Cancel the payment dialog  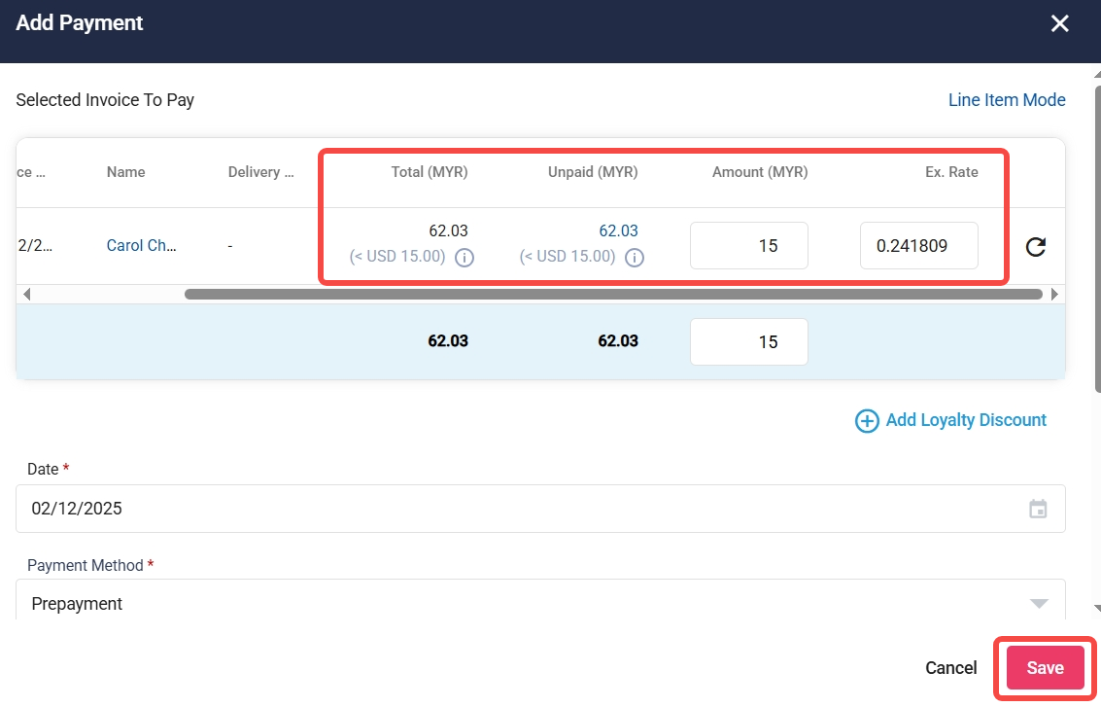click(x=950, y=668)
